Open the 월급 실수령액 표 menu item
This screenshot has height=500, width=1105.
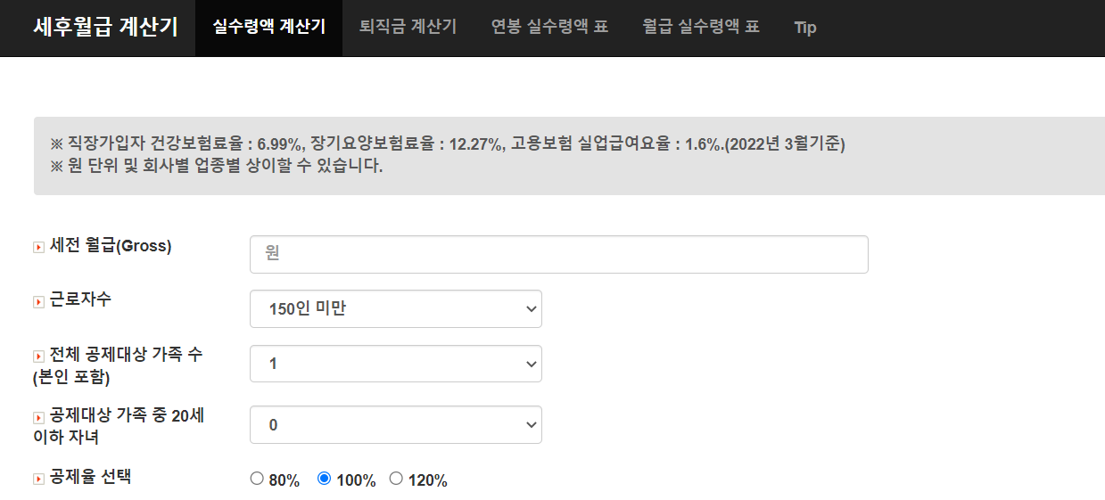click(x=701, y=28)
